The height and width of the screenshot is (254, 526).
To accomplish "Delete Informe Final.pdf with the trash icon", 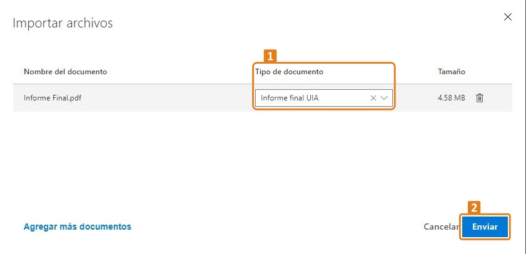I will [x=480, y=98].
